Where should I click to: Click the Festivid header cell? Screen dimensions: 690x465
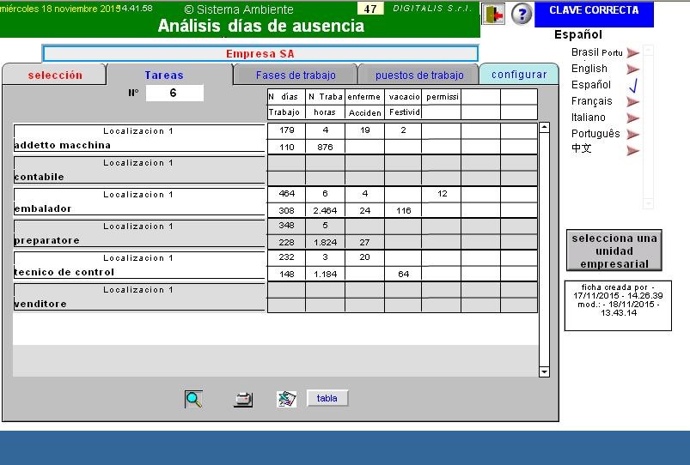tap(404, 112)
